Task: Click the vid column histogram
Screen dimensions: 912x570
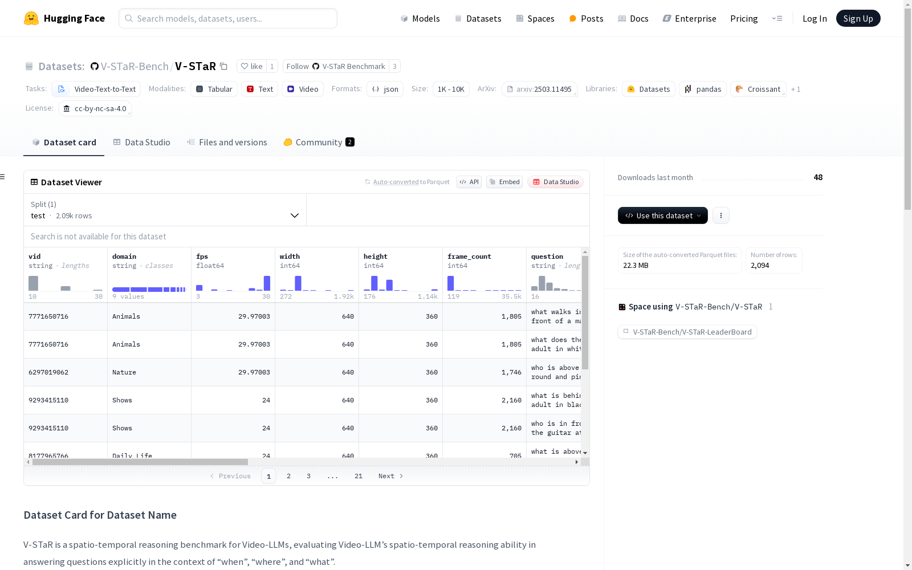Action: point(66,283)
